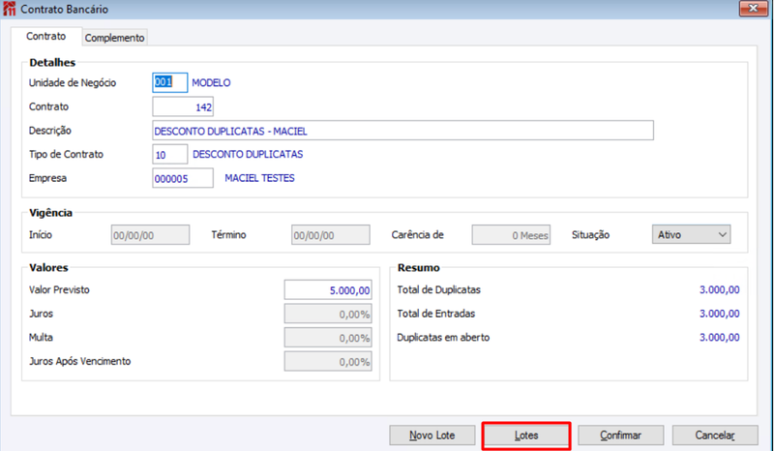The width and height of the screenshot is (774, 451).
Task: Click the MACIEL TESTES company name
Action: tap(259, 178)
